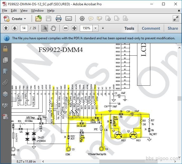Viewport: 182px width, 164px height.
Task: Click the Tools pane button
Action: click(x=129, y=28)
